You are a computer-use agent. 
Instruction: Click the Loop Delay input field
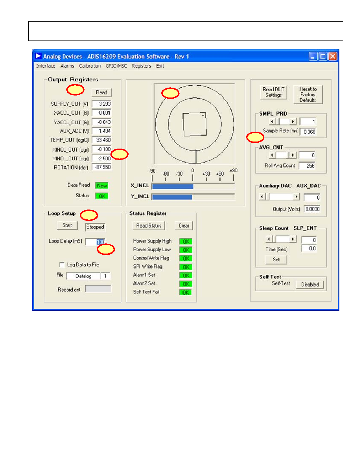(95, 242)
